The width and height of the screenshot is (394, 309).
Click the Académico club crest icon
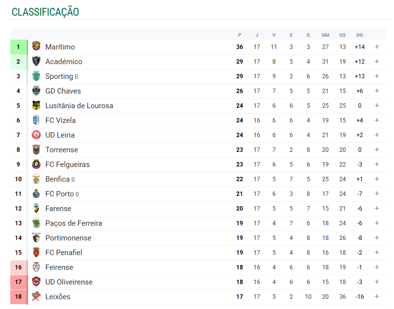click(x=36, y=61)
